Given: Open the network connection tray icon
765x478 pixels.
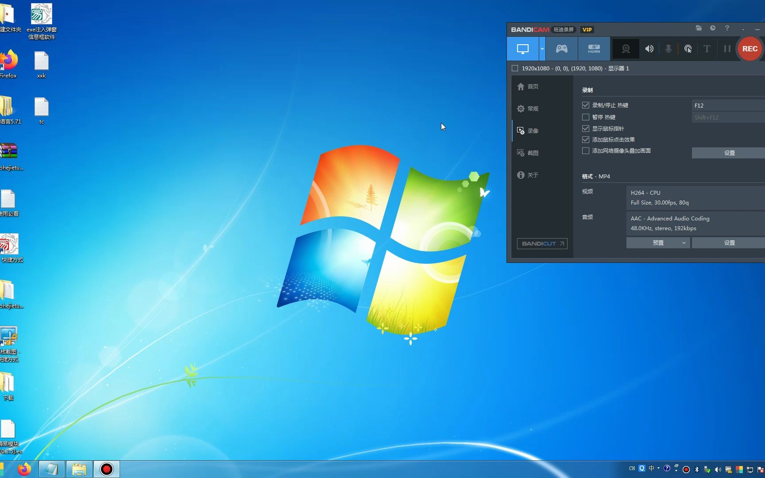Looking at the screenshot, I should 750,470.
